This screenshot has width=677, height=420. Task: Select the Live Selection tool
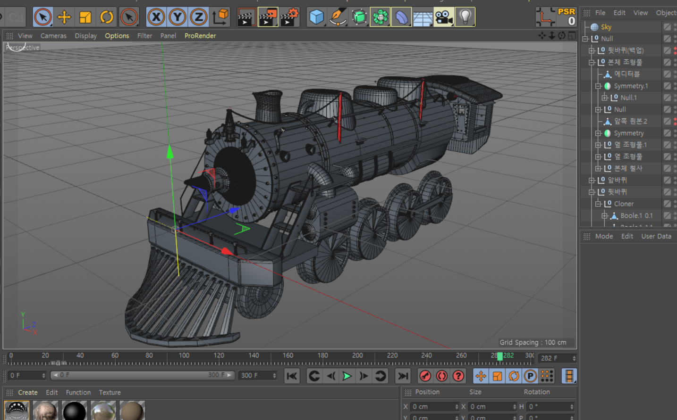[x=43, y=17]
